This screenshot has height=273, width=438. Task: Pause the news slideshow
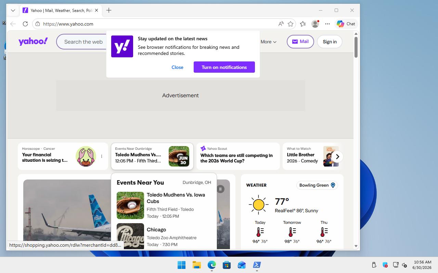[x=220, y=189]
